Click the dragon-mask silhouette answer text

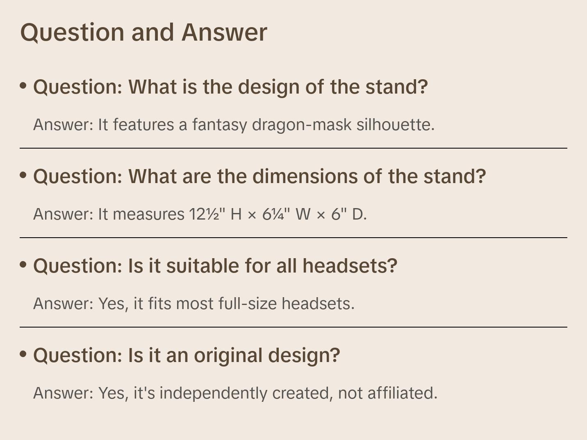click(234, 125)
